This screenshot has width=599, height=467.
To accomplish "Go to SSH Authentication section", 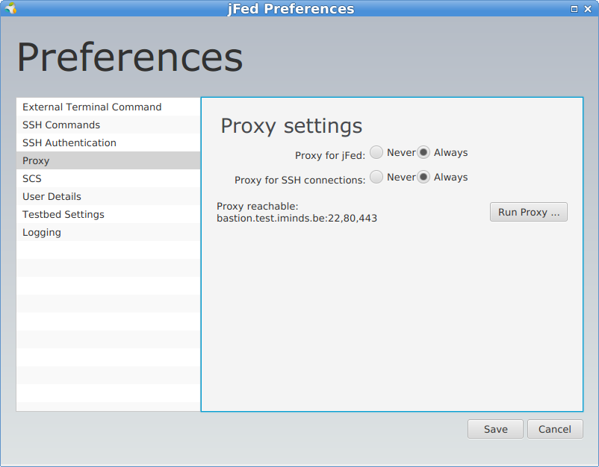I will [108, 142].
